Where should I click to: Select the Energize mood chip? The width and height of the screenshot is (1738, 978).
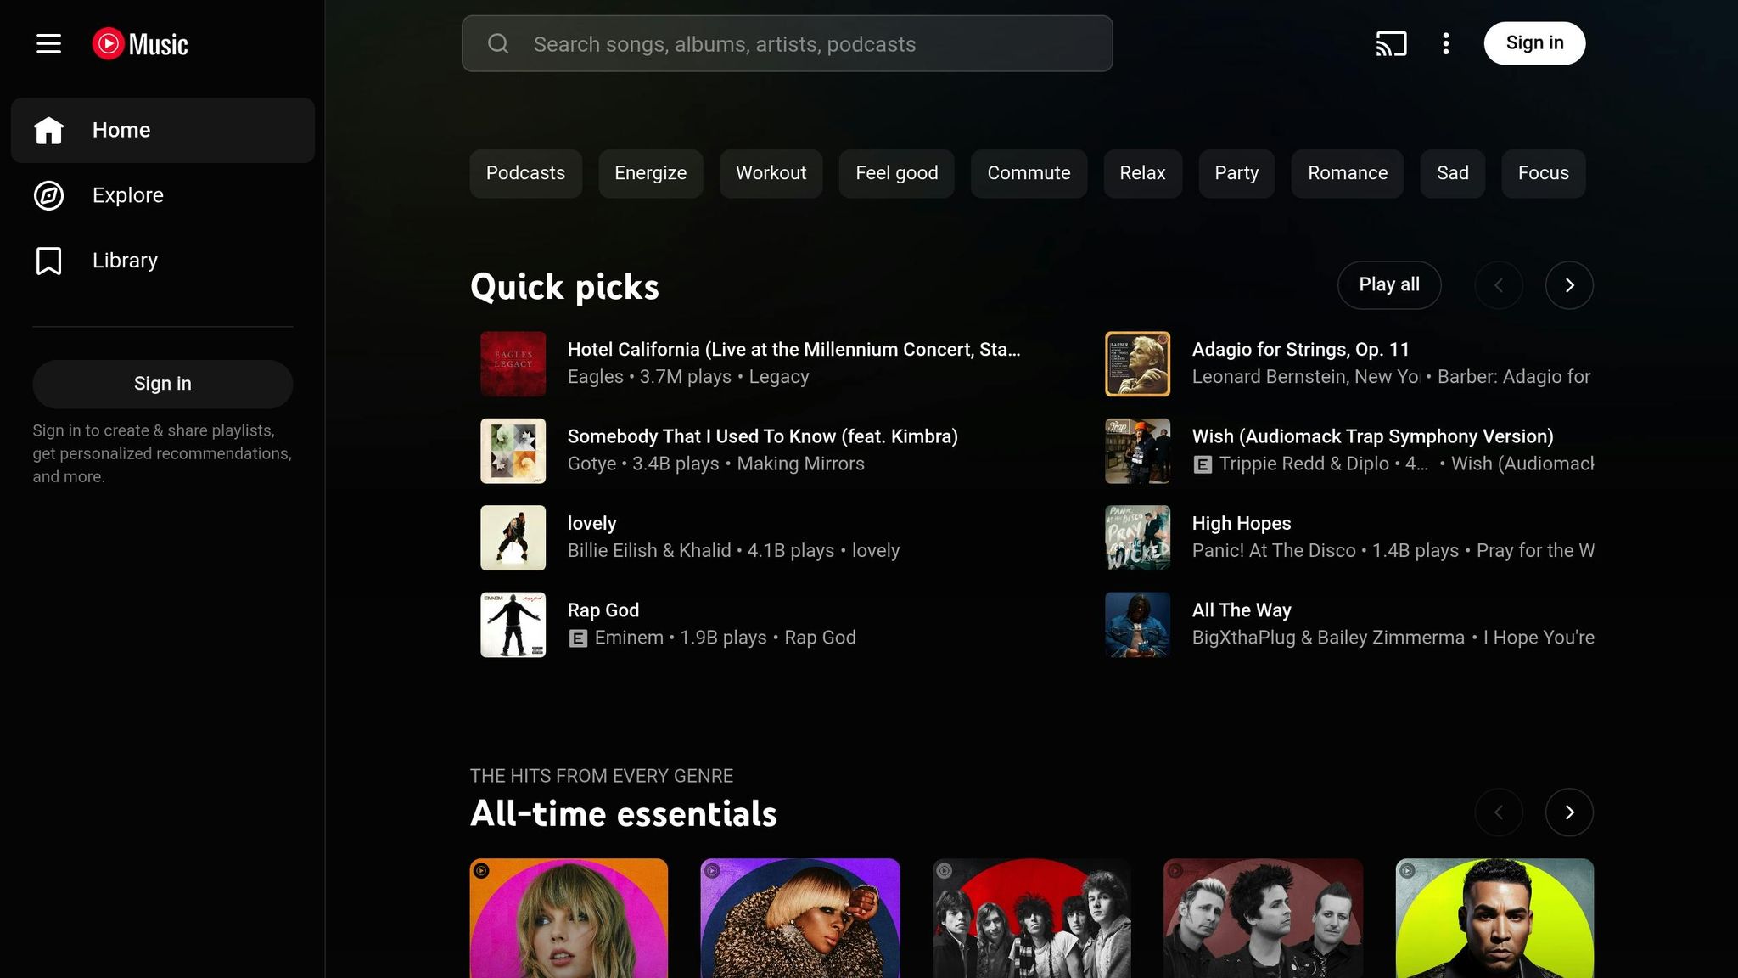point(650,173)
